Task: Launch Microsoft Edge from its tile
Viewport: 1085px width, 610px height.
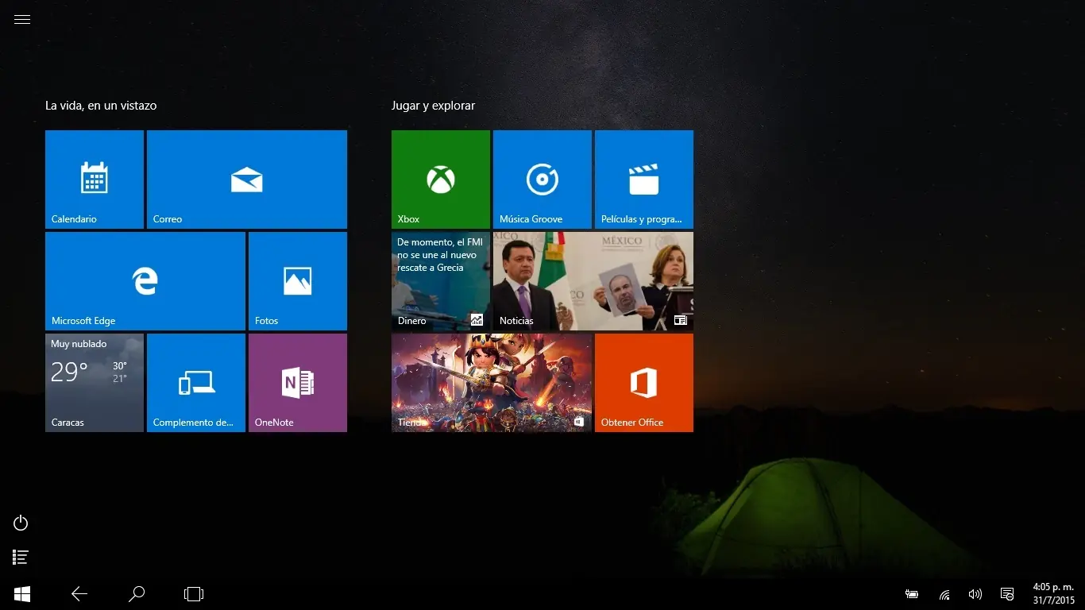Action: 145,281
